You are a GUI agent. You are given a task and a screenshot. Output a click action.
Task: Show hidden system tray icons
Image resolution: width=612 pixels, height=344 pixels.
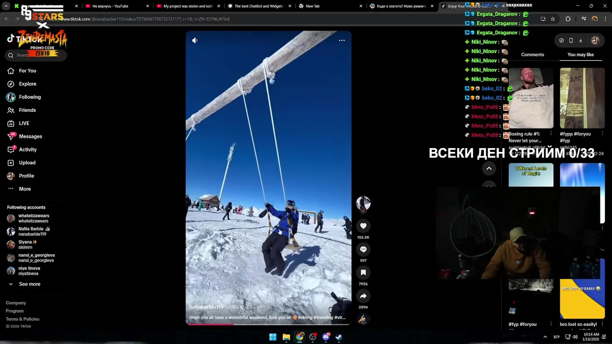pos(545,337)
